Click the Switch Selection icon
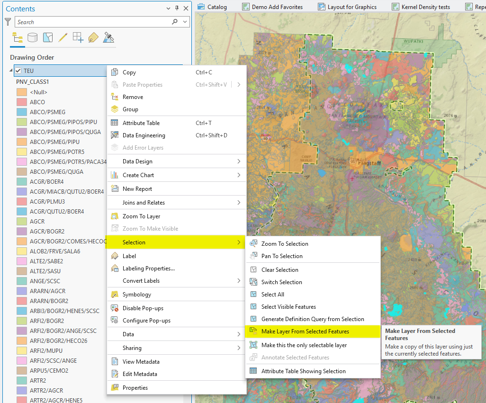 253,282
